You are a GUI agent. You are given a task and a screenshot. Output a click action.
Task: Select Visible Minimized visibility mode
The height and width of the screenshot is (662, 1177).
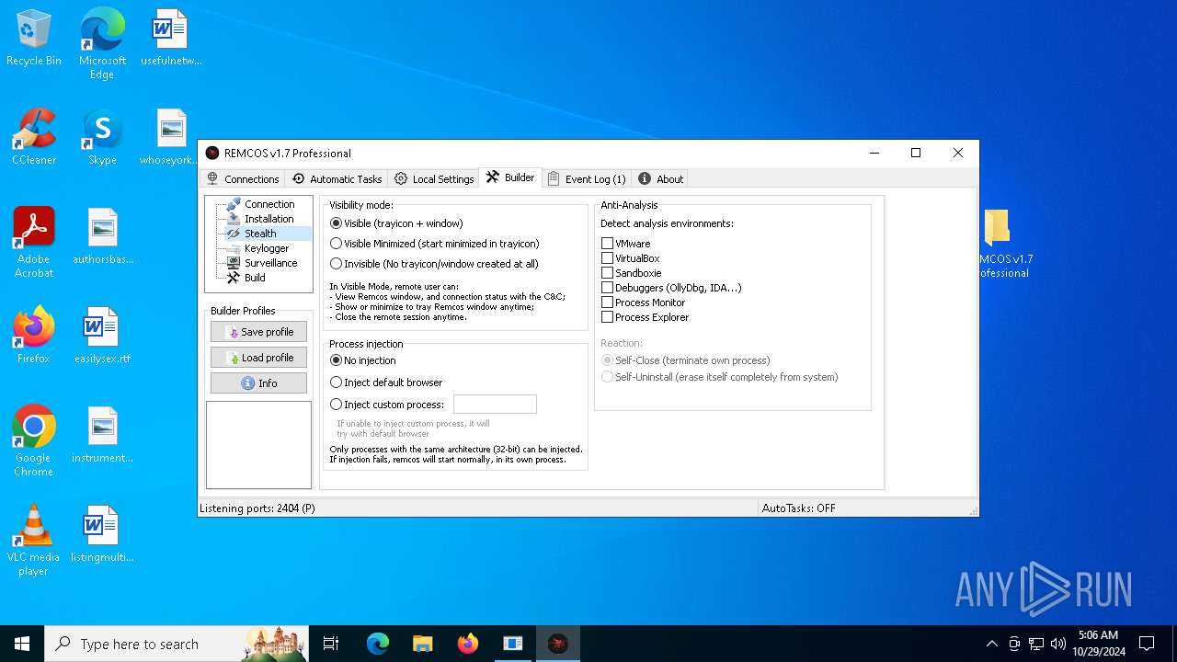[x=435, y=244]
